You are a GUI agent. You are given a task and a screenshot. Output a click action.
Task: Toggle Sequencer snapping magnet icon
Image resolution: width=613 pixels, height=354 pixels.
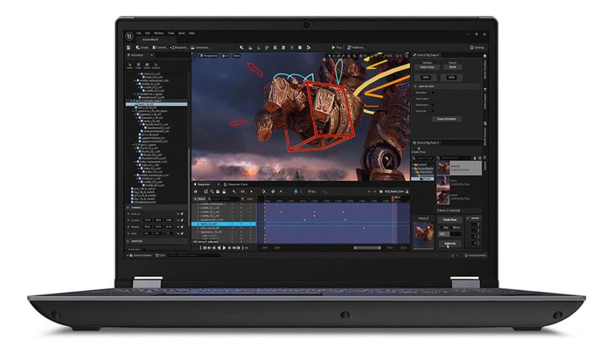pyautogui.click(x=296, y=191)
